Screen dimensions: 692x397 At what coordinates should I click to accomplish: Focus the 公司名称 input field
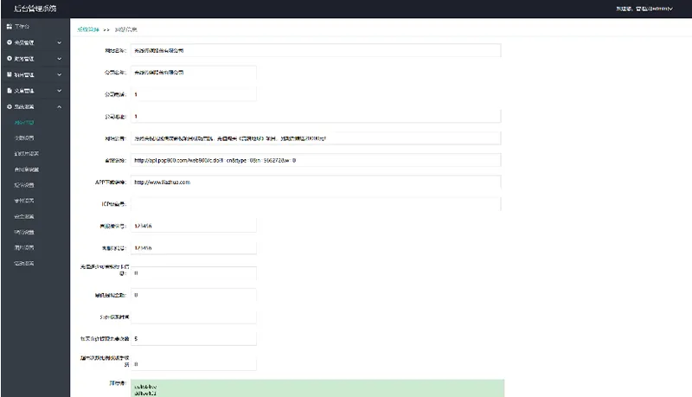193,73
